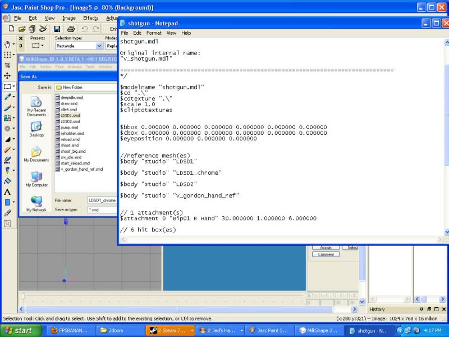Select the Object Selection tool
The height and width of the screenshot is (337, 449).
click(7, 223)
